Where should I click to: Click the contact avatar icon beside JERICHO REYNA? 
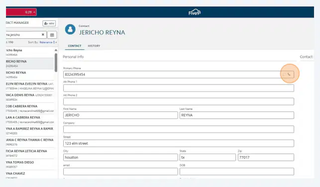[x=70, y=29]
